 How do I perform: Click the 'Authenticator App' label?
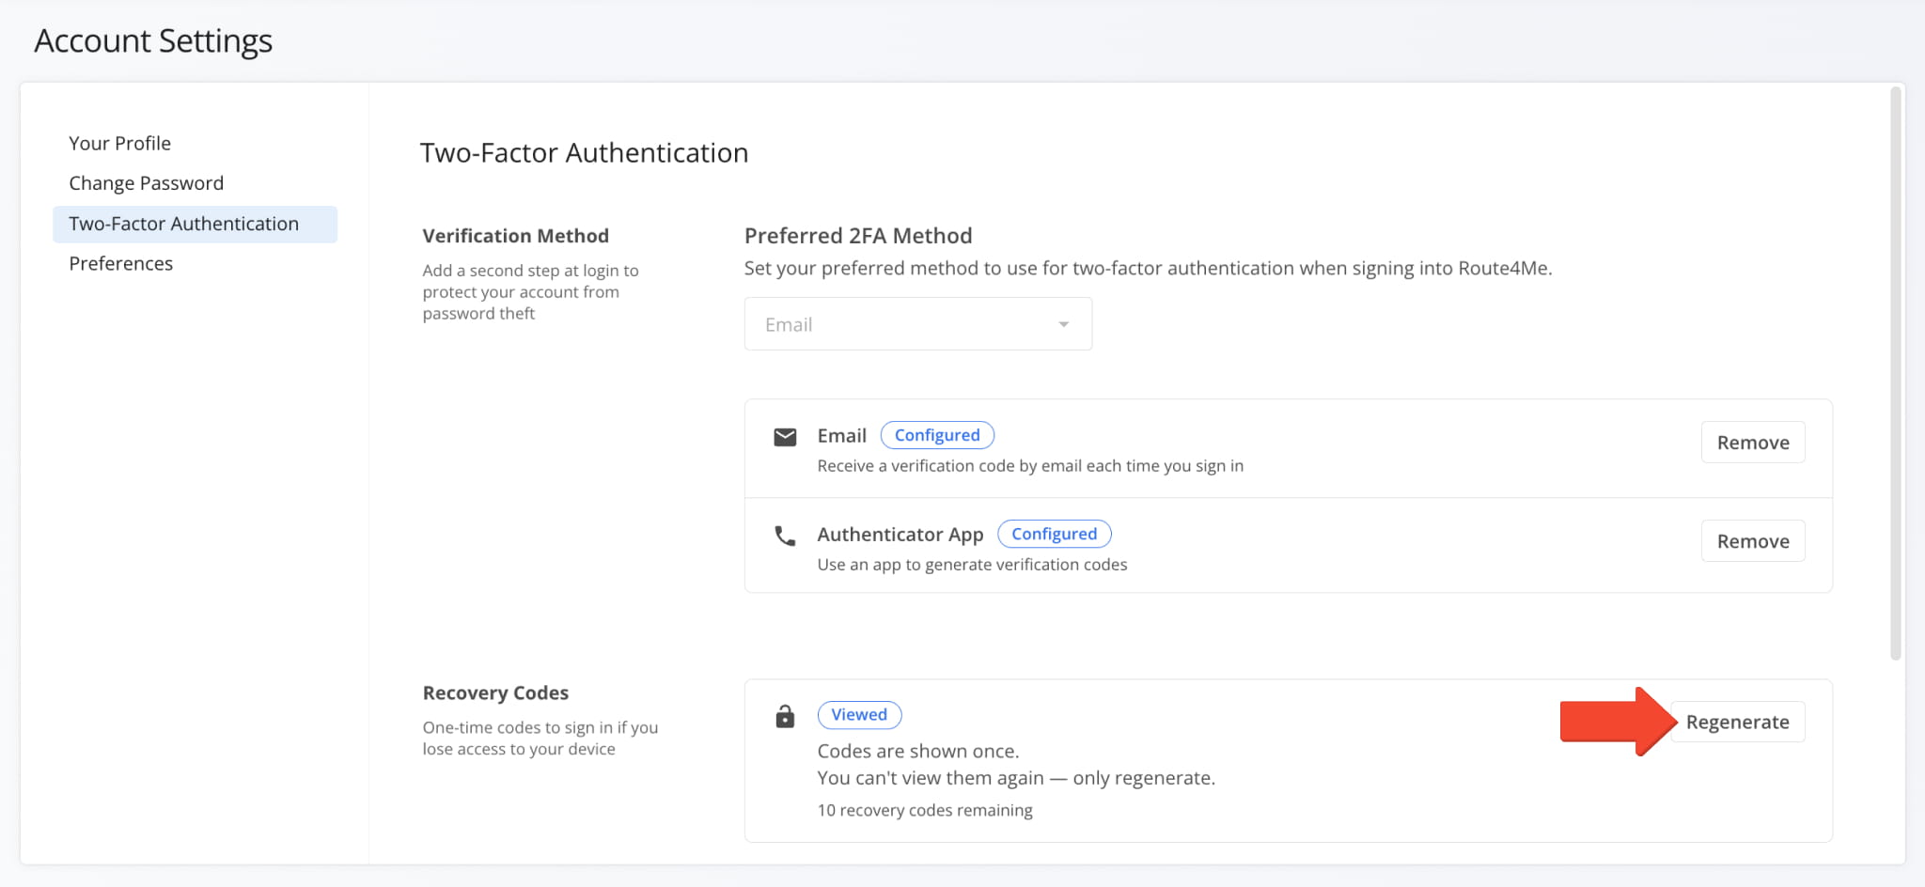pos(900,535)
